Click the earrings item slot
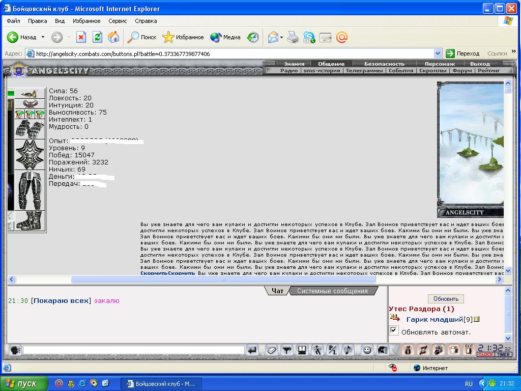Screen dimensions: 521x391 click(30, 94)
